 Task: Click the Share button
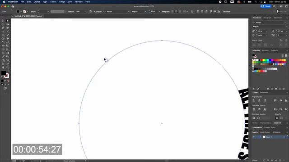(266, 6)
